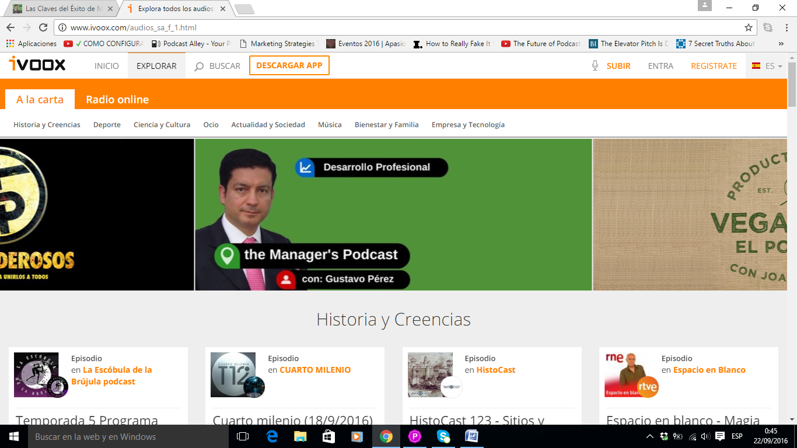Open the Música category

pyautogui.click(x=330, y=125)
